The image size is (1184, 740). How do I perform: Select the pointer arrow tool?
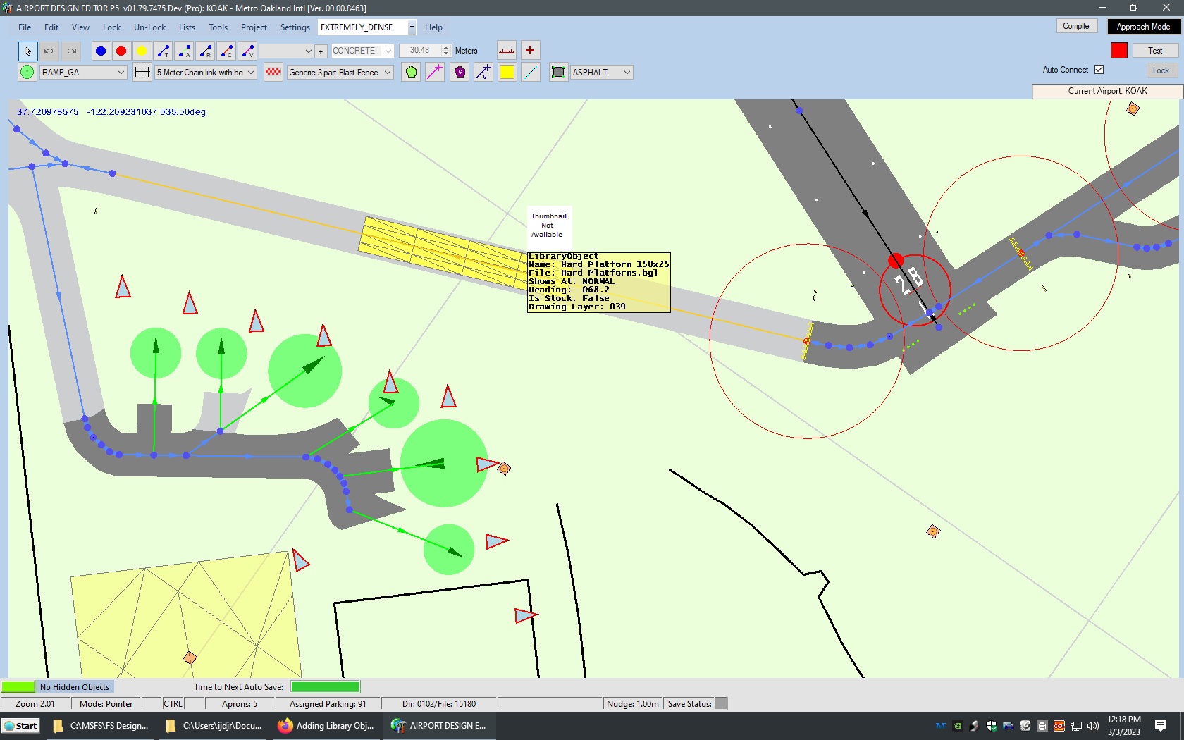click(27, 51)
